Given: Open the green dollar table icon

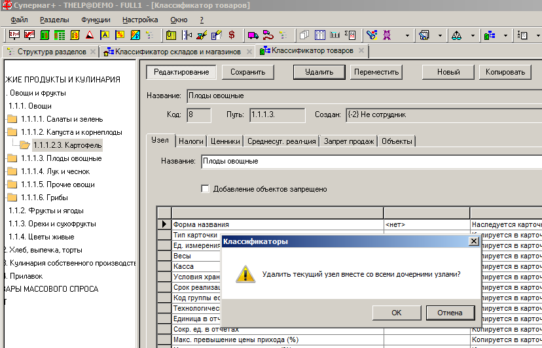Looking at the screenshot, I should tap(60, 35).
